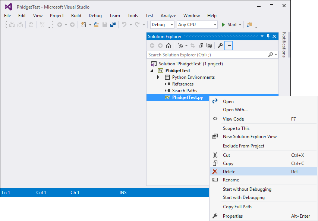Open the Team menu
This screenshot has height=221, width=318.
(114, 16)
